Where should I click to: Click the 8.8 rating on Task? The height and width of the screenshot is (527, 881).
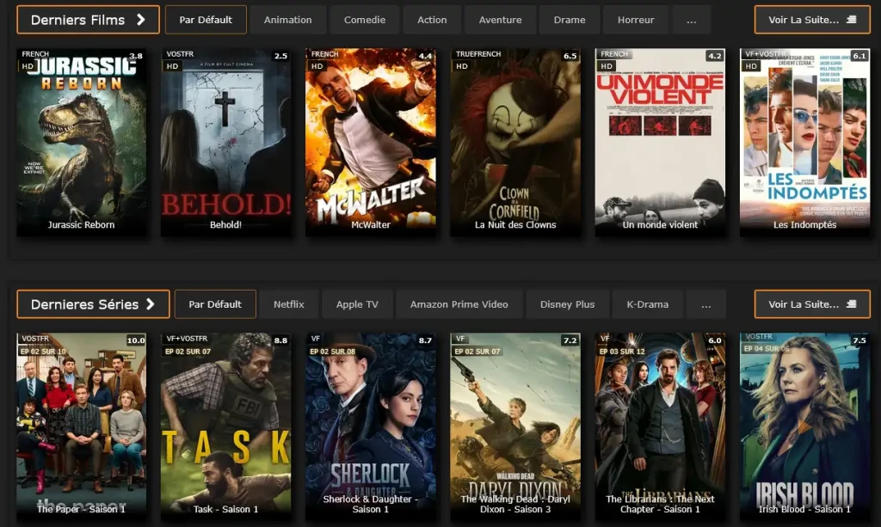(280, 340)
